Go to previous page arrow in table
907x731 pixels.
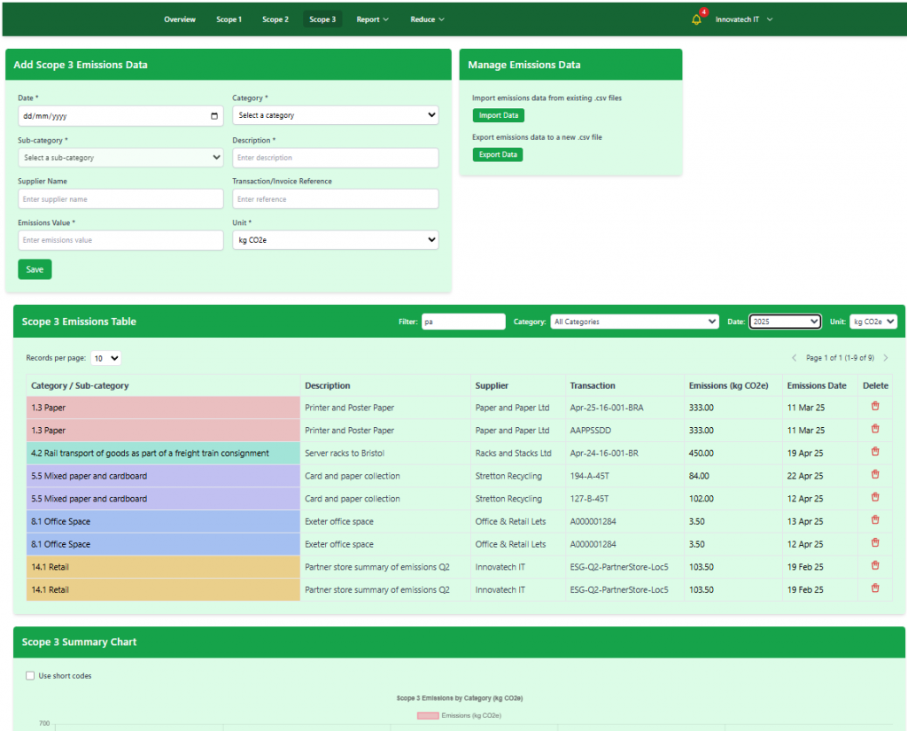(795, 358)
